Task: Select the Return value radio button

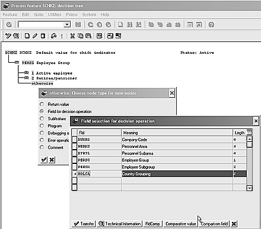Action: [42, 104]
